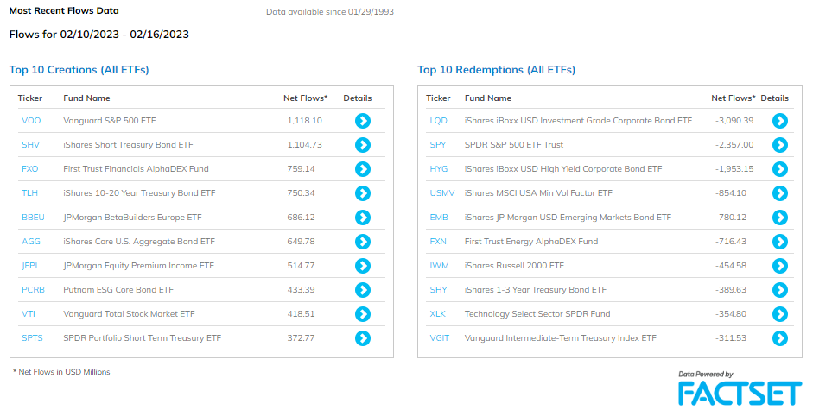Click the -311.53 net flows value
The image size is (813, 410).
pyautogui.click(x=731, y=338)
